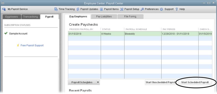This screenshot has height=94, width=217.
Task: Open Preferences label in toolbar
Action: coord(152,9)
